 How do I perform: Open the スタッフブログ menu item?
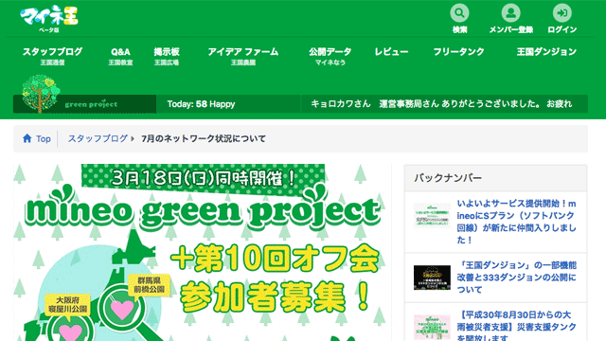click(53, 56)
